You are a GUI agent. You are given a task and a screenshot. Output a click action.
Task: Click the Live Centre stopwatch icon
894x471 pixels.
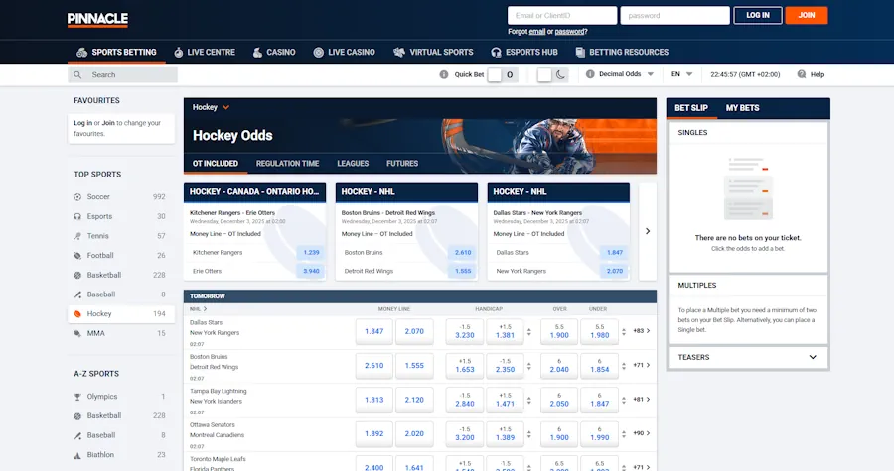(x=179, y=53)
